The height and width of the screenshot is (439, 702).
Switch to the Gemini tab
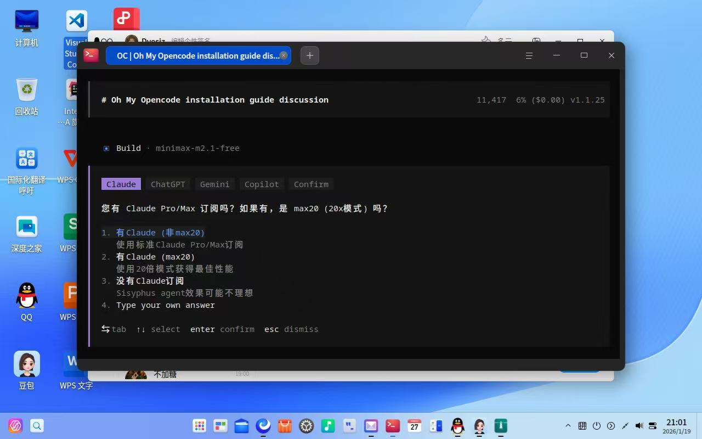pyautogui.click(x=214, y=184)
